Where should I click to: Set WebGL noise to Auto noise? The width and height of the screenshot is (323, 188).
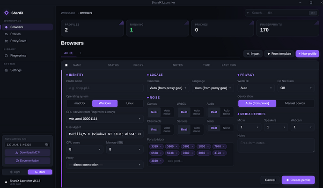[x=197, y=112]
